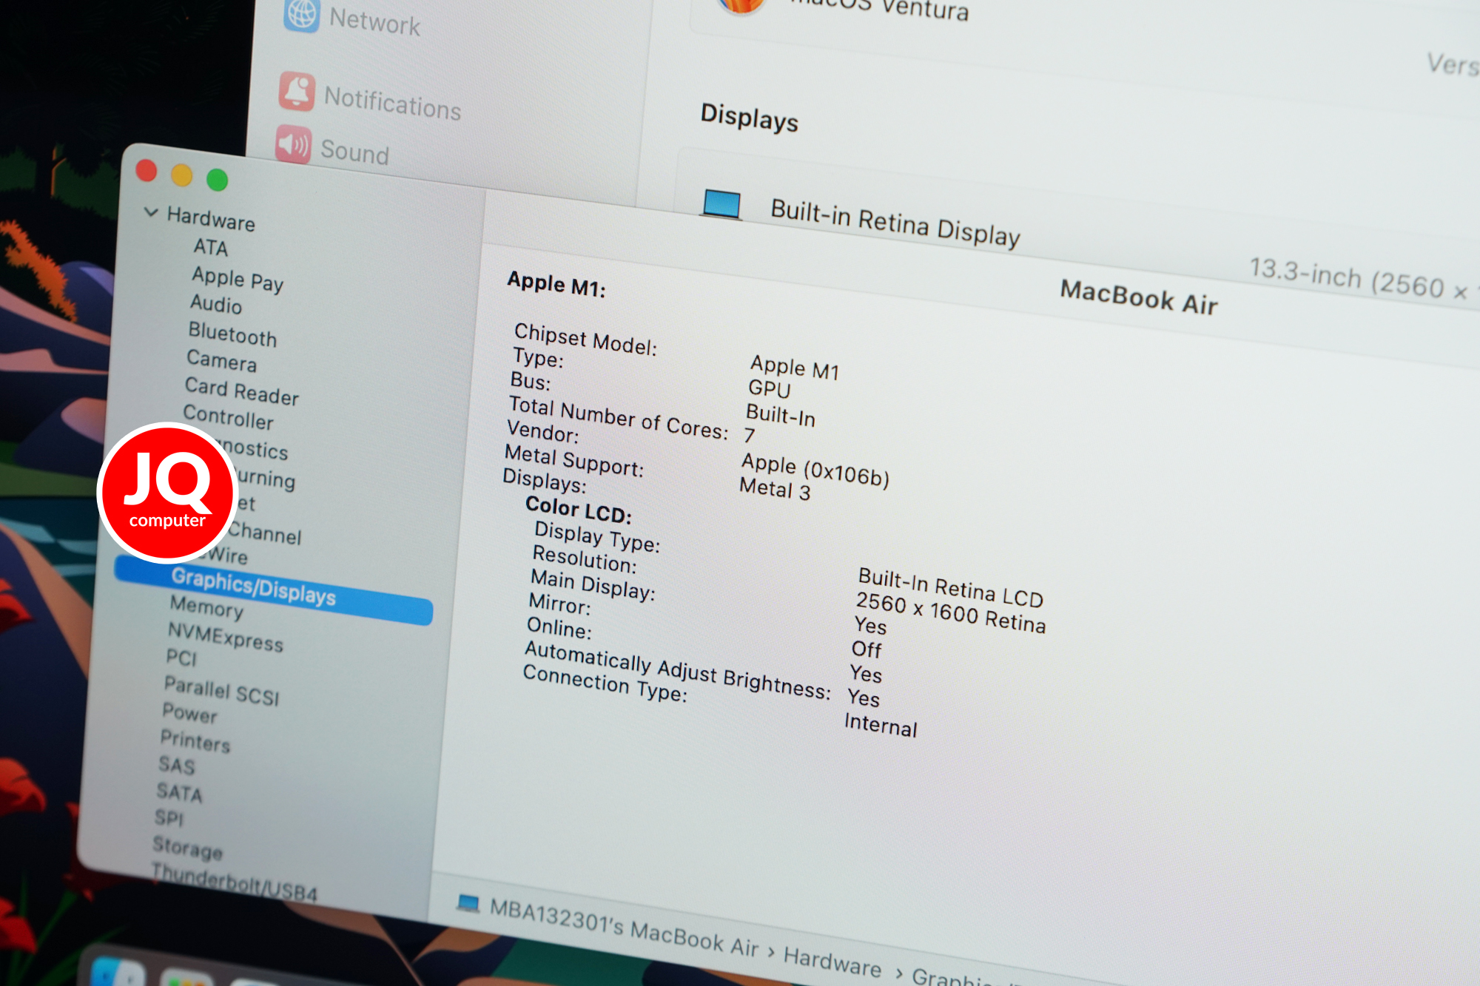
Task: Open the Parallel SCSI entry
Action: coord(221,691)
